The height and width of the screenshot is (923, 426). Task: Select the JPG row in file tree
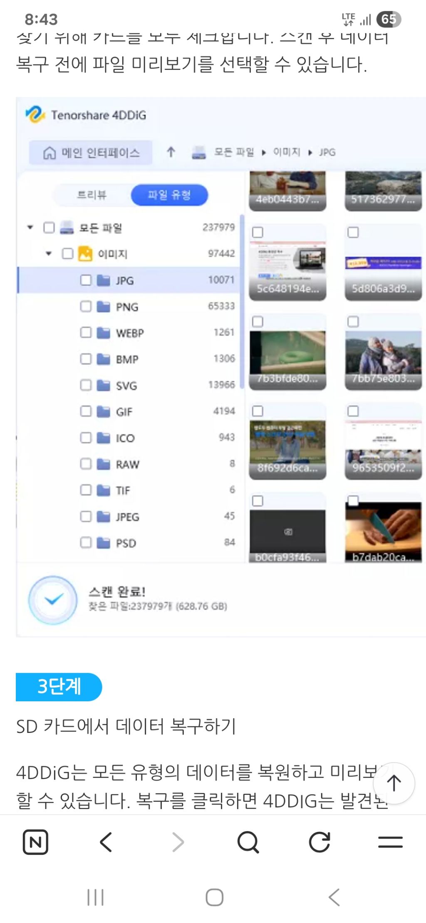click(x=128, y=280)
